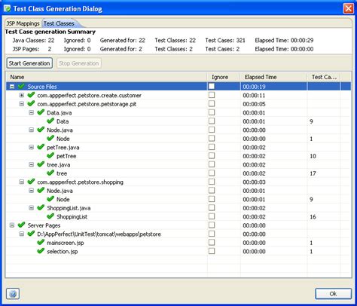The height and width of the screenshot is (306, 357).
Task: Click the checkmark icon next to ShoppingList.java
Action: click(x=41, y=208)
